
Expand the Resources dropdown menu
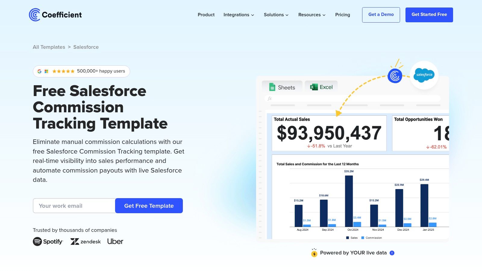pos(312,15)
